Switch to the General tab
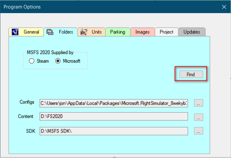This screenshot has width=231, height=158. pos(26,32)
